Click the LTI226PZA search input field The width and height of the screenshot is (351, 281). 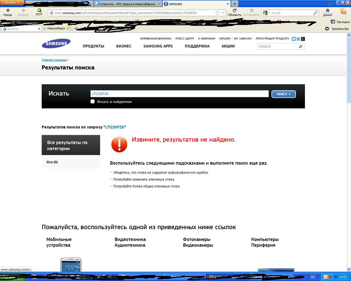(x=179, y=94)
